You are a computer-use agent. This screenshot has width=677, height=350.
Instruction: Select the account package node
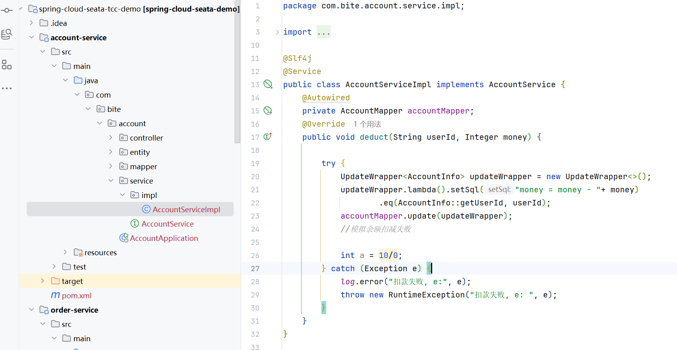point(132,123)
